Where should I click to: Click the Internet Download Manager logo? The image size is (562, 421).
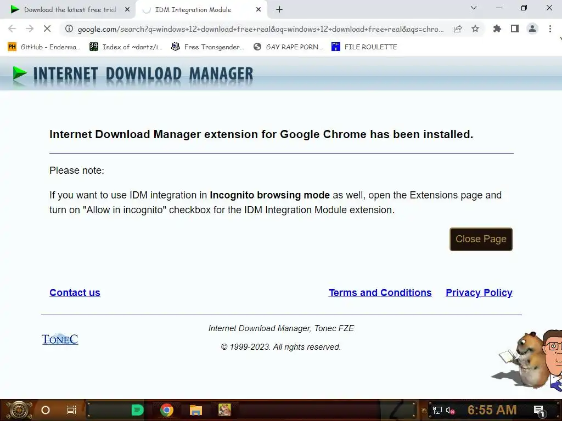[133, 75]
